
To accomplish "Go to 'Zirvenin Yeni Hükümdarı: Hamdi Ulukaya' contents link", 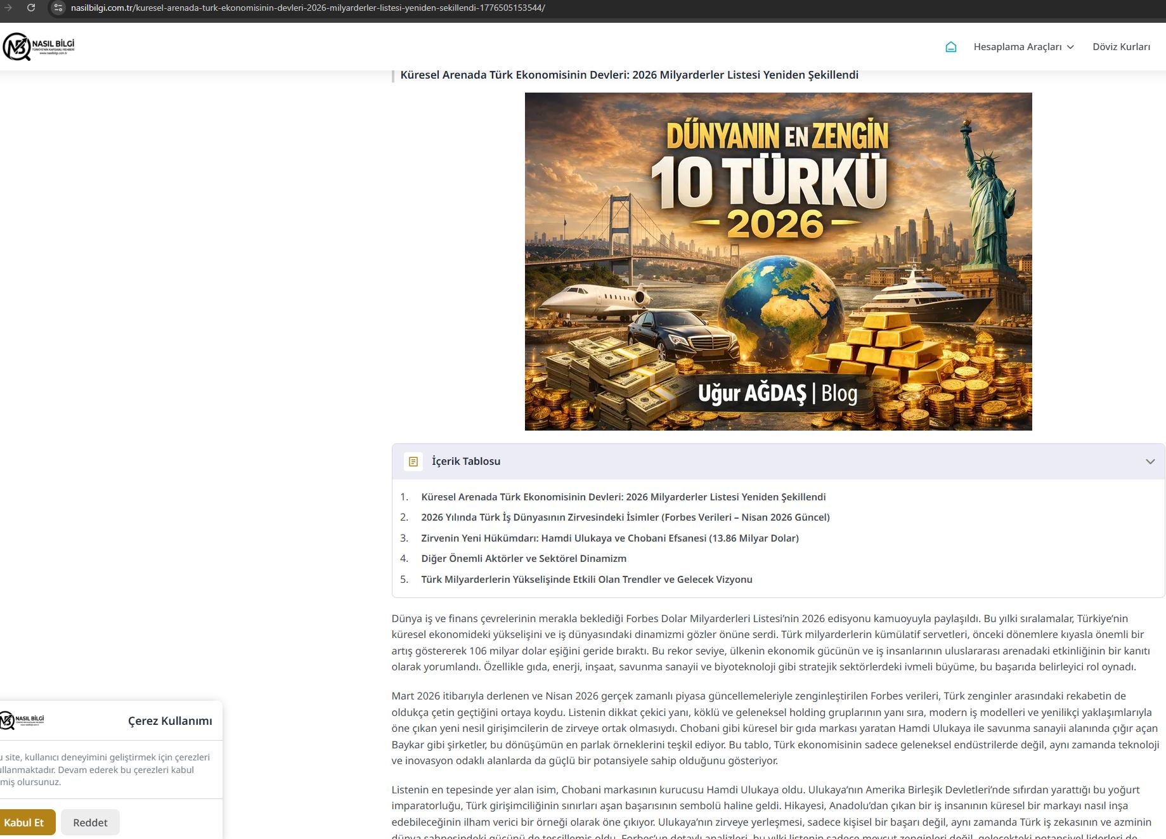I will (610, 538).
